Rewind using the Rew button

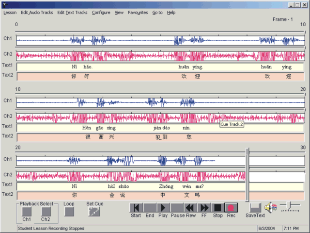coord(191,208)
